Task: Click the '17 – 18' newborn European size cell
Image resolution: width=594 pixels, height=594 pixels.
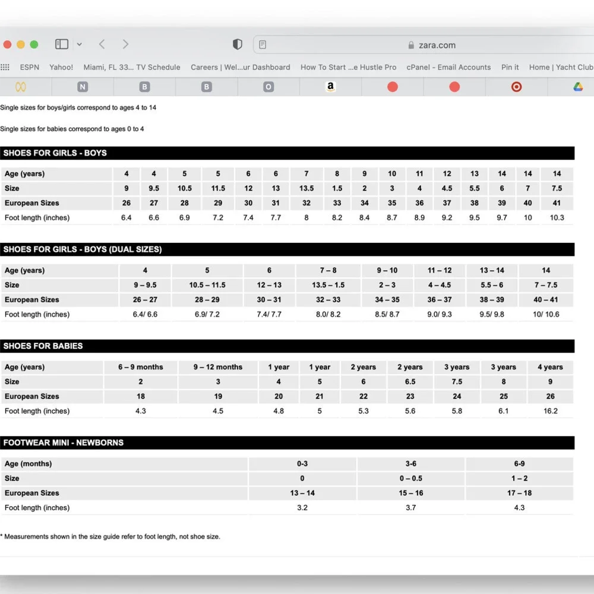Action: 519,493
